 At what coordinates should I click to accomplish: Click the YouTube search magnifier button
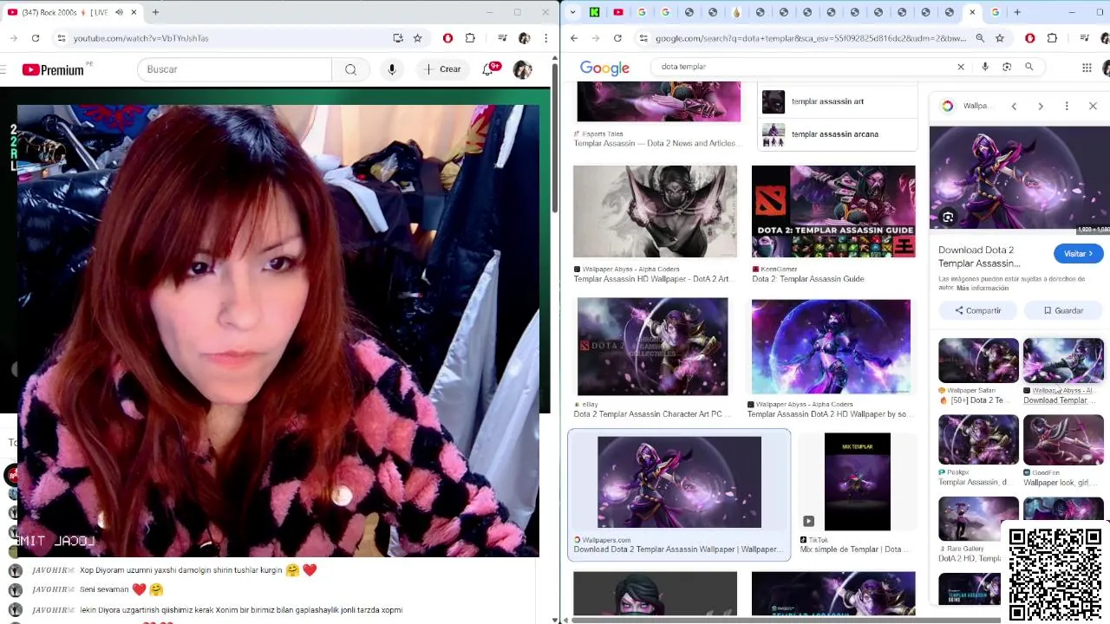[350, 69]
